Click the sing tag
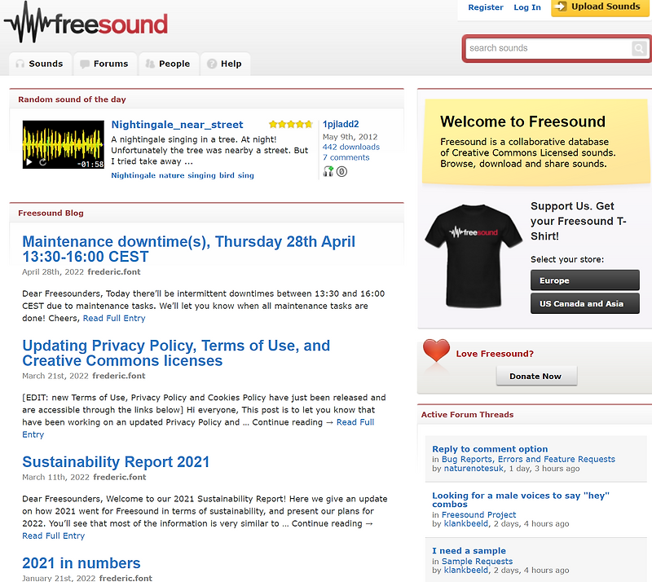 [246, 175]
